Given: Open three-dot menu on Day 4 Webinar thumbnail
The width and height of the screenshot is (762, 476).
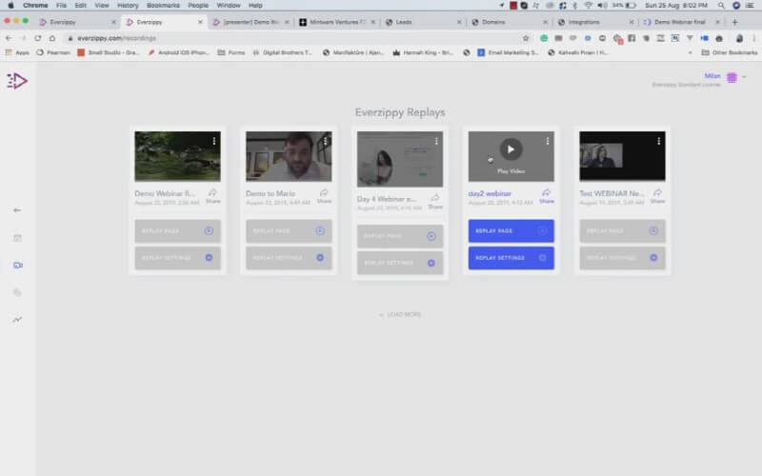Looking at the screenshot, I should [436, 141].
